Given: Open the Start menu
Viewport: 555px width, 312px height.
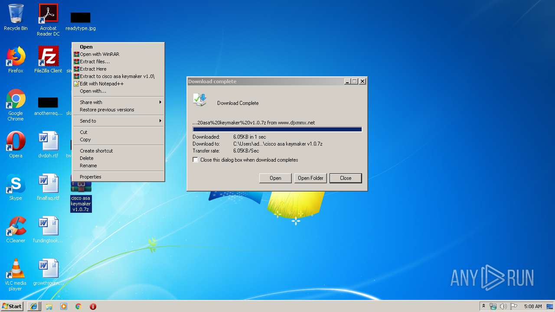Looking at the screenshot, I should pos(12,306).
